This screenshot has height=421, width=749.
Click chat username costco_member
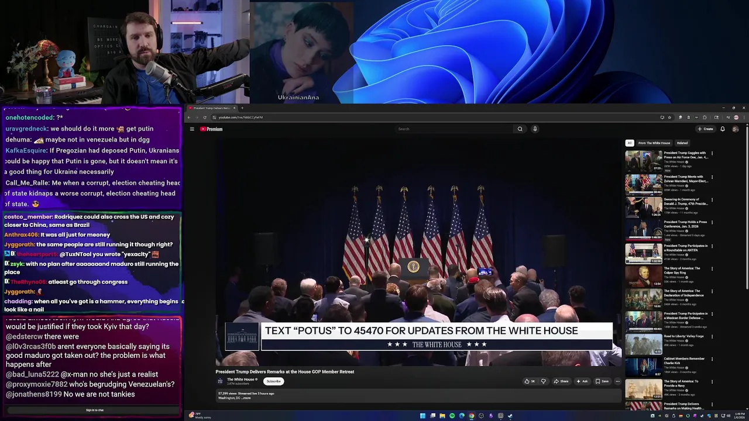point(28,217)
